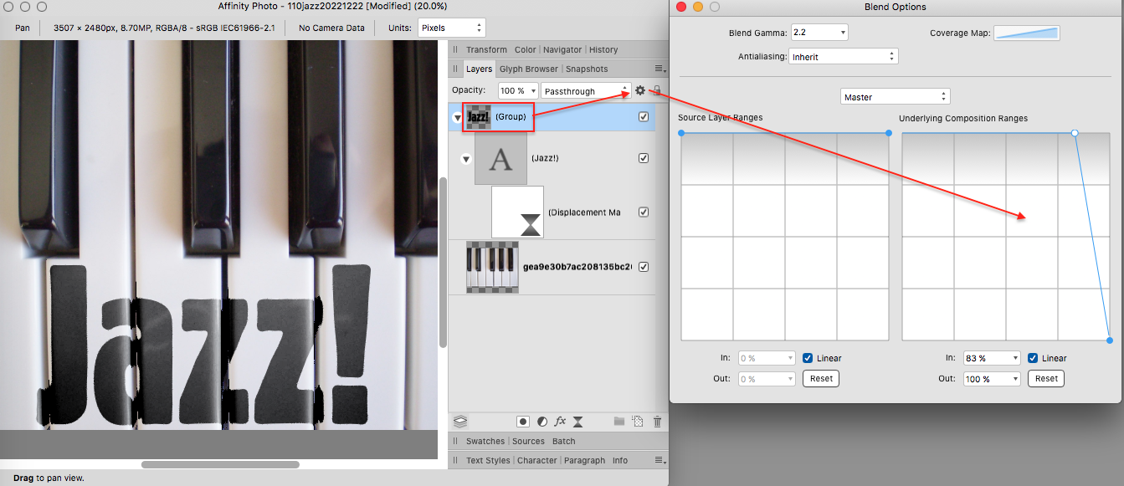Reset the Underlying Composition Ranges curve
Screen dimensions: 1124x486
point(1046,378)
